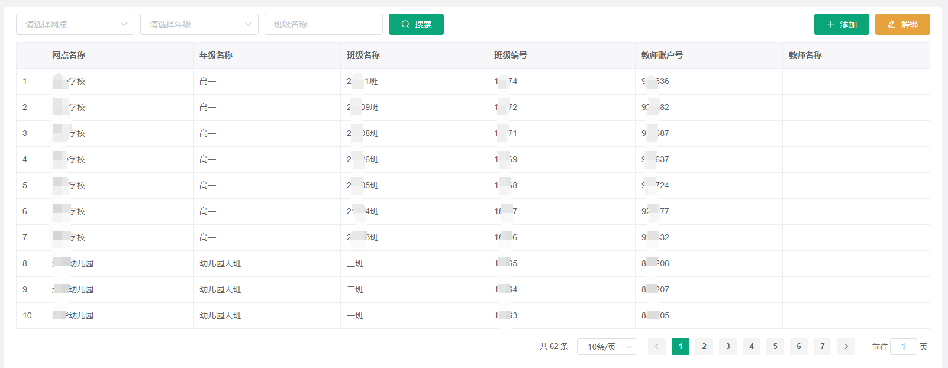Go to next page with right arrow
948x368 pixels.
(x=846, y=347)
